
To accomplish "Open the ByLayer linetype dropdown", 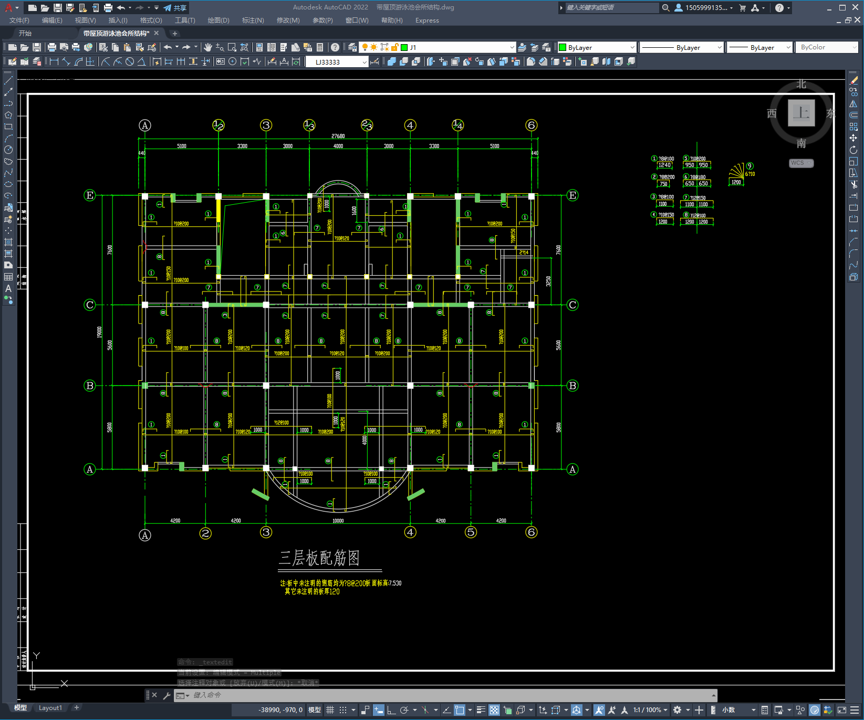I will coord(720,47).
